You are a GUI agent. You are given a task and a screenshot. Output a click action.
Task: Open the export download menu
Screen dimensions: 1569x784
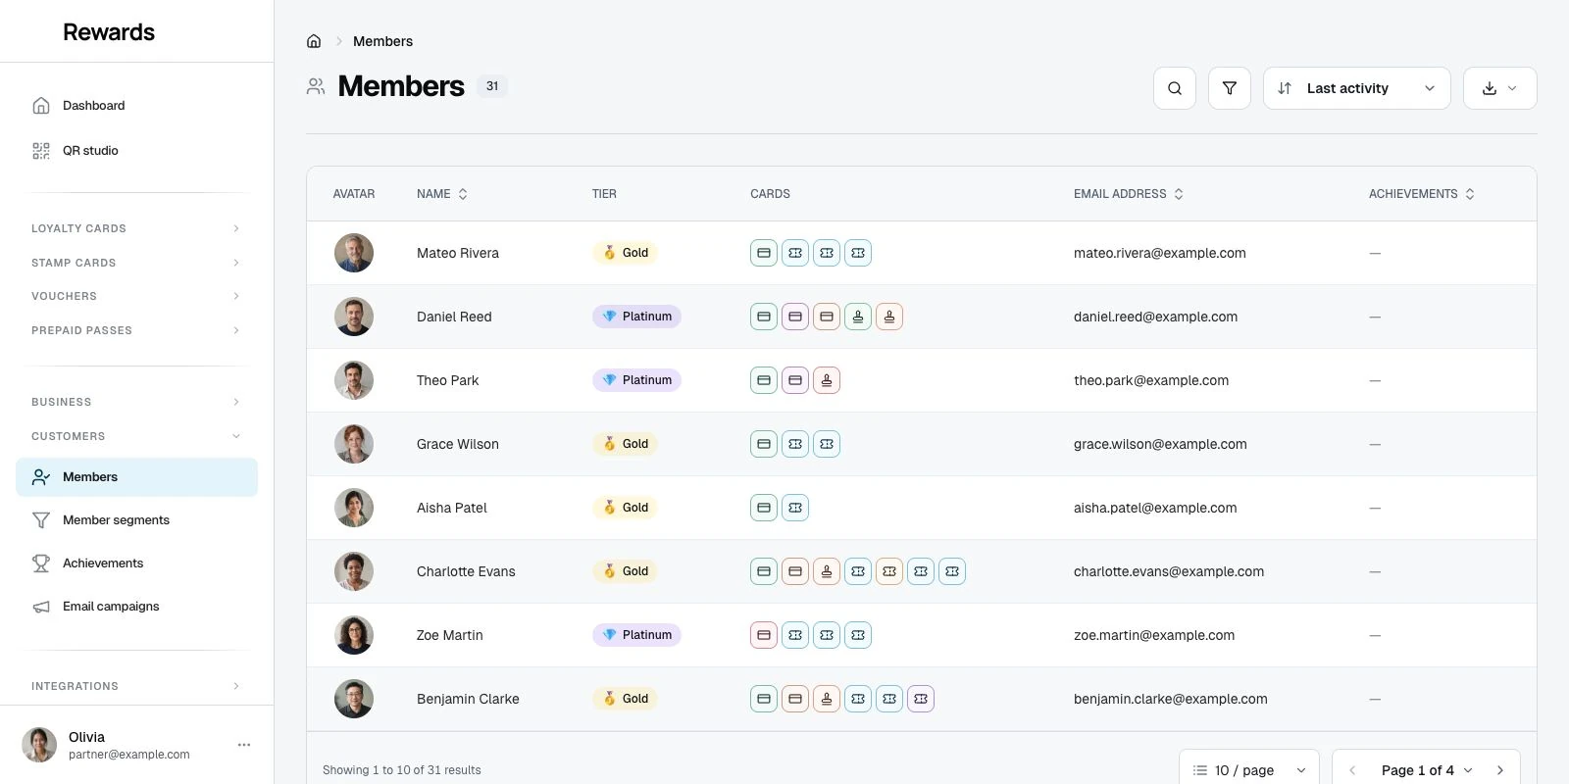pyautogui.click(x=1499, y=88)
